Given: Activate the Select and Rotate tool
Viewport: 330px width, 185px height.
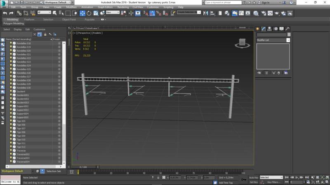Looking at the screenshot, I should [90, 13].
